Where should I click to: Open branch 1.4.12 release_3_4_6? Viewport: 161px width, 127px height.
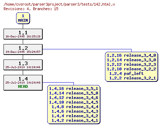point(73,98)
